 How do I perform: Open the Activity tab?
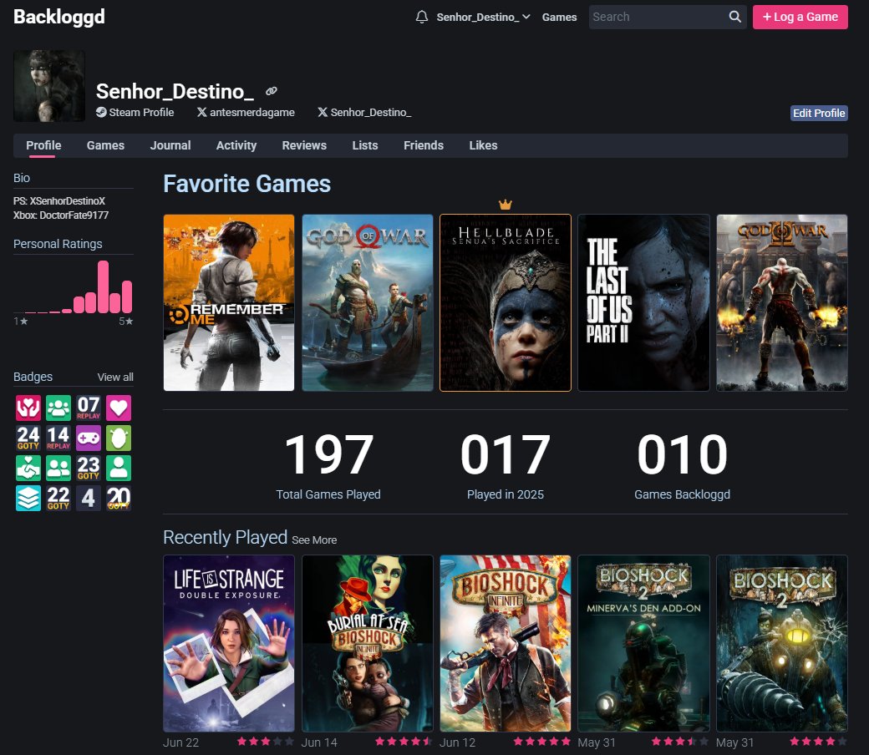(x=236, y=145)
